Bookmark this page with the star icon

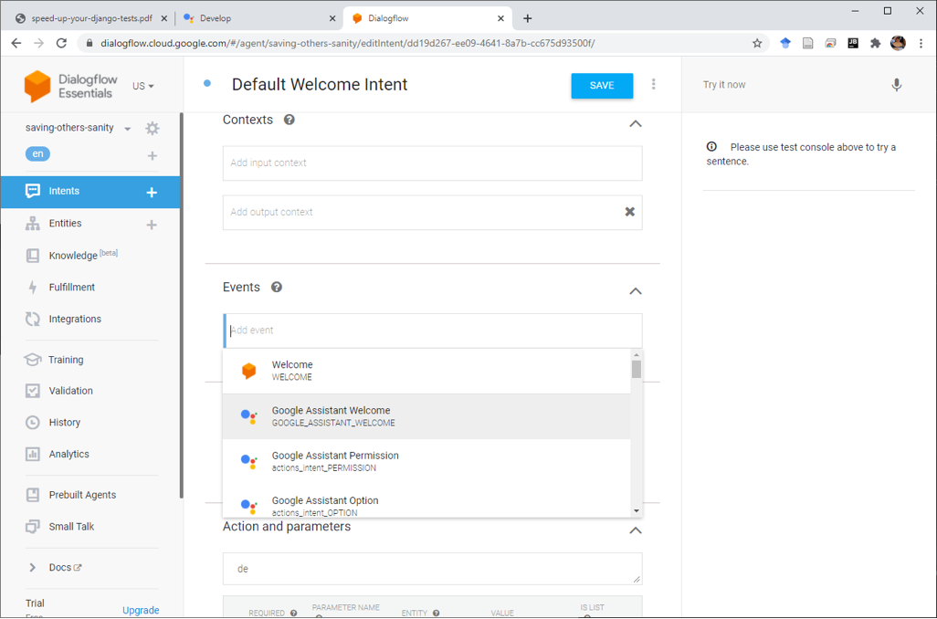(x=757, y=43)
